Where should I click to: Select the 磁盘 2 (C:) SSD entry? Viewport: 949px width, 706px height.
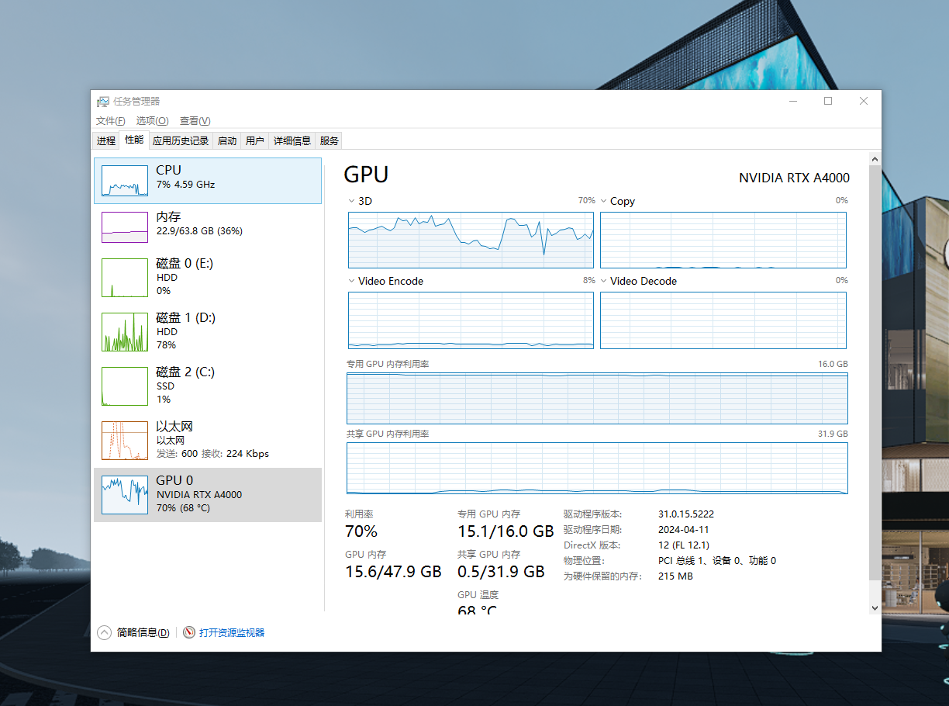pos(208,386)
